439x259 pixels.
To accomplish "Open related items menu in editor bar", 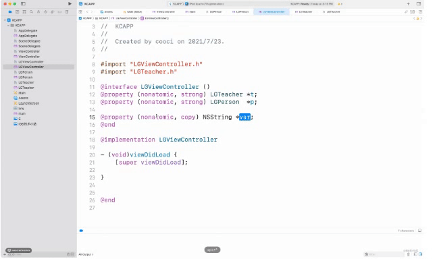I will click(x=80, y=11).
